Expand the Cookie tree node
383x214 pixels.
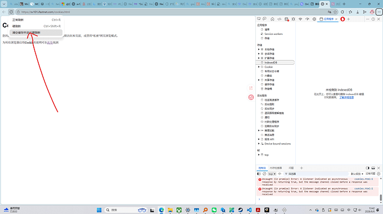coord(259,67)
